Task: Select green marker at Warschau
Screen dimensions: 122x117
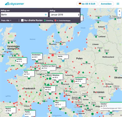Action: point(86,62)
